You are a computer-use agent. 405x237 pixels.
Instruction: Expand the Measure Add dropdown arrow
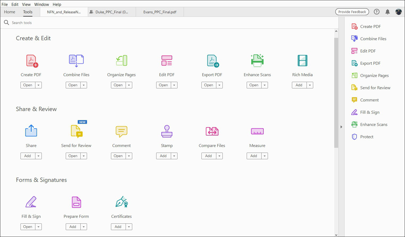tap(264, 156)
